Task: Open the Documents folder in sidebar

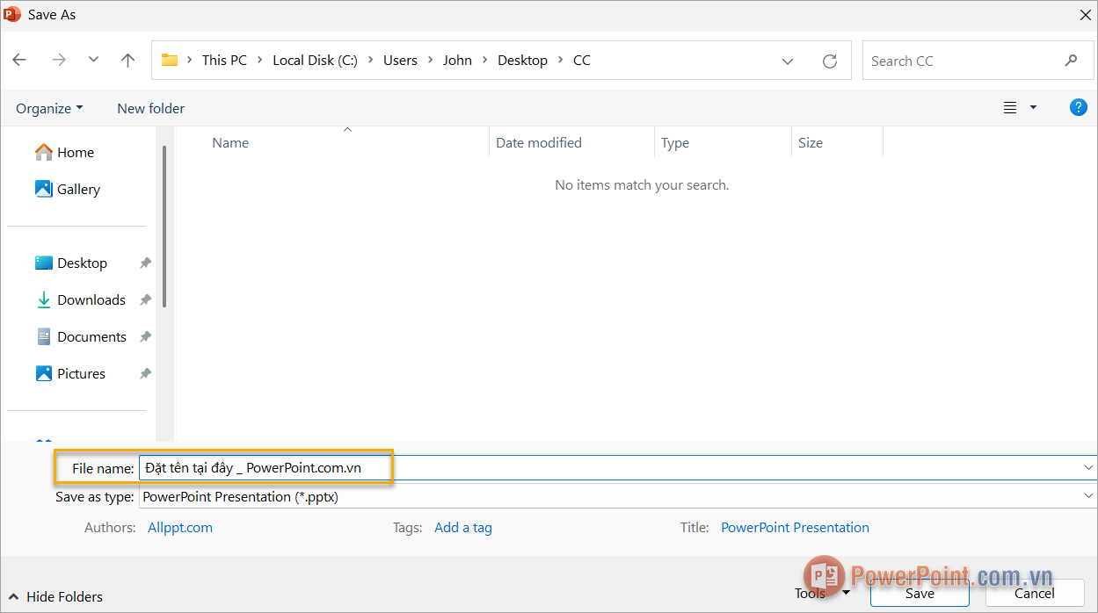Action: point(91,336)
